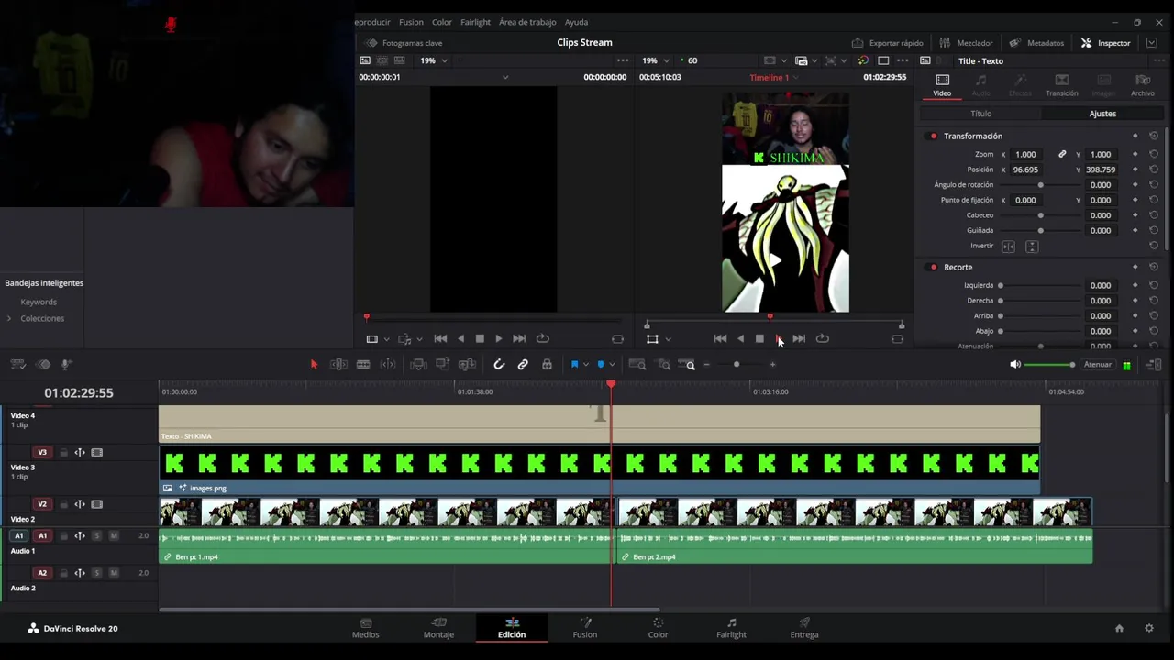
Task: Click the flip vertical Invertir icon
Action: (x=1032, y=247)
